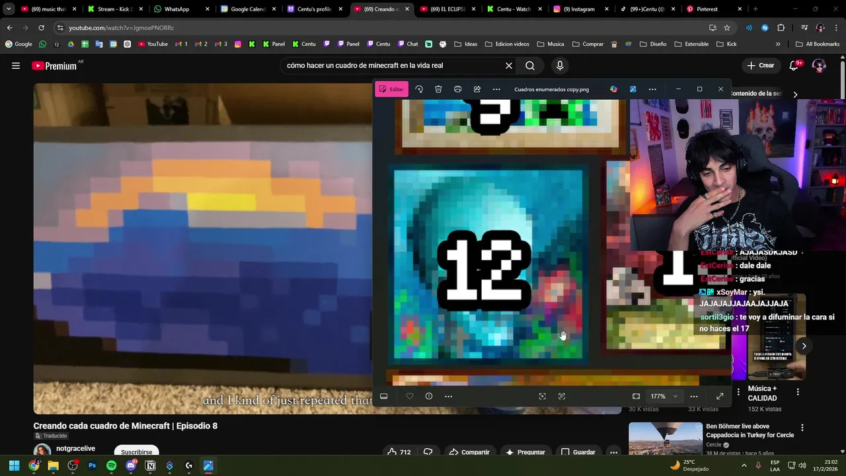Open Ben Böhmer Cappadocia video thumbnail
The width and height of the screenshot is (846, 476).
[x=665, y=439]
